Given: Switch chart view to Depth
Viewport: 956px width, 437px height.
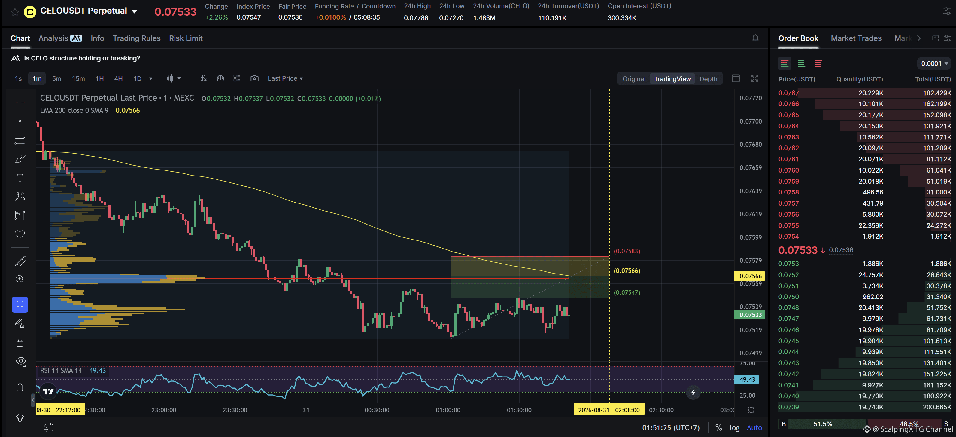Looking at the screenshot, I should click(708, 79).
